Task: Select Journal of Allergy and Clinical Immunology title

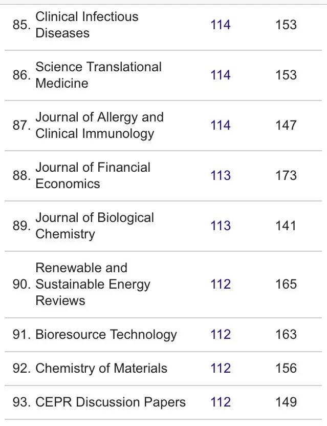Action: pos(99,125)
